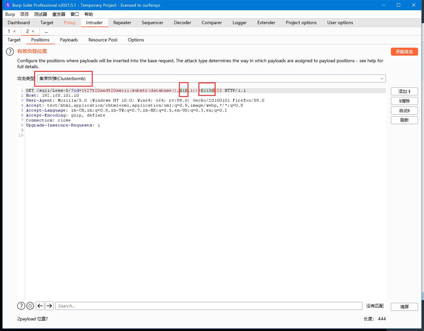Switch to the Proxy tab
The image size is (424, 331).
tap(70, 23)
